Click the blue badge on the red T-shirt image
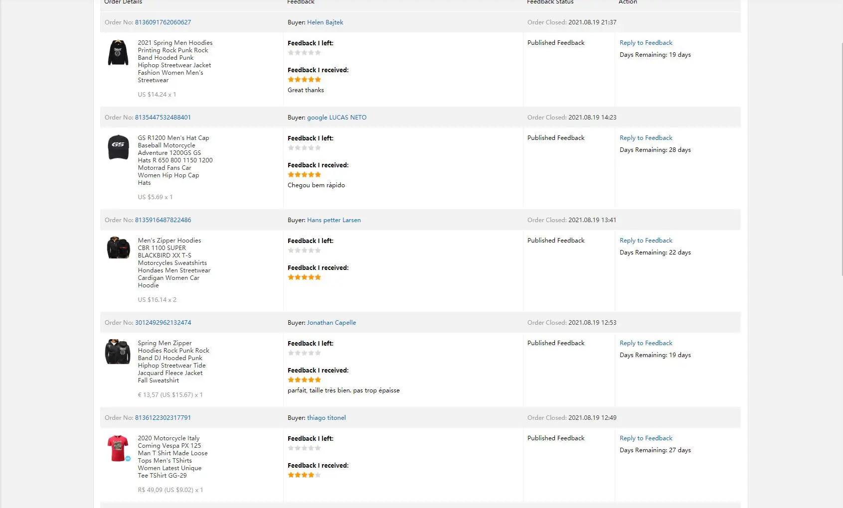 (x=128, y=459)
